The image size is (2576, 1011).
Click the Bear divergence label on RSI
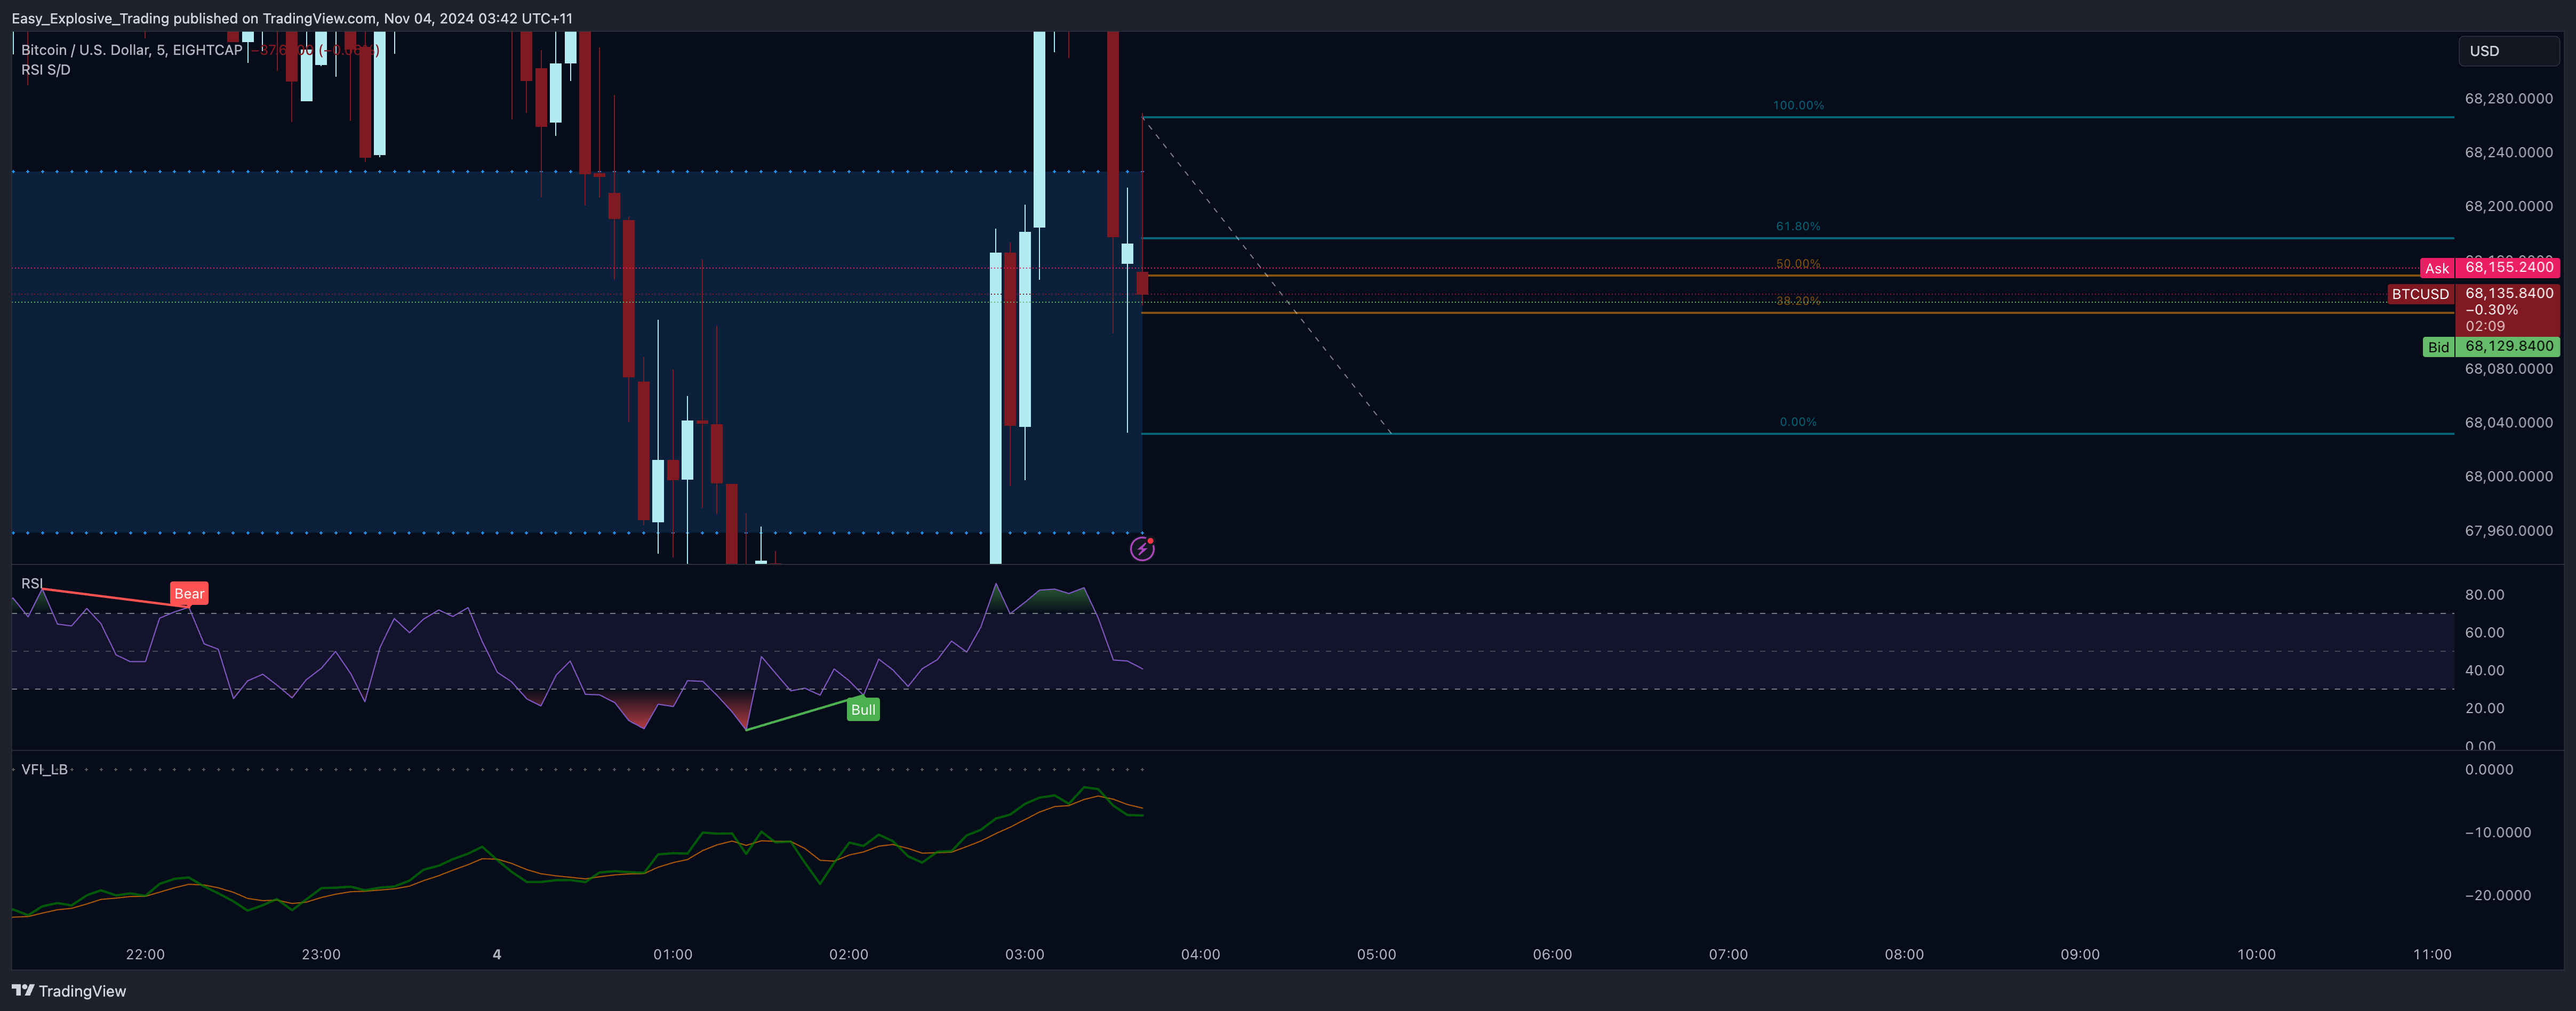[x=189, y=593]
